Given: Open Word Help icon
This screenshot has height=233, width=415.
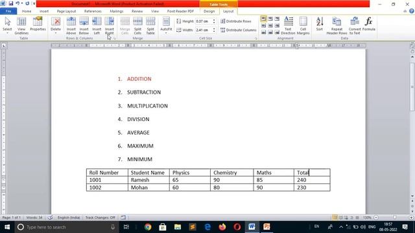Looking at the screenshot, I should pyautogui.click(x=412, y=11).
